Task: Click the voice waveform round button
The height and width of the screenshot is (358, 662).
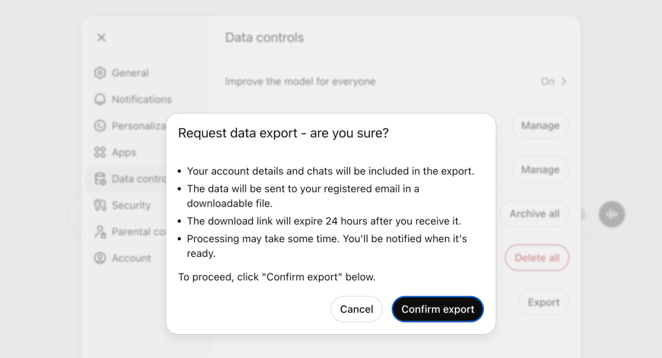Action: pos(612,215)
